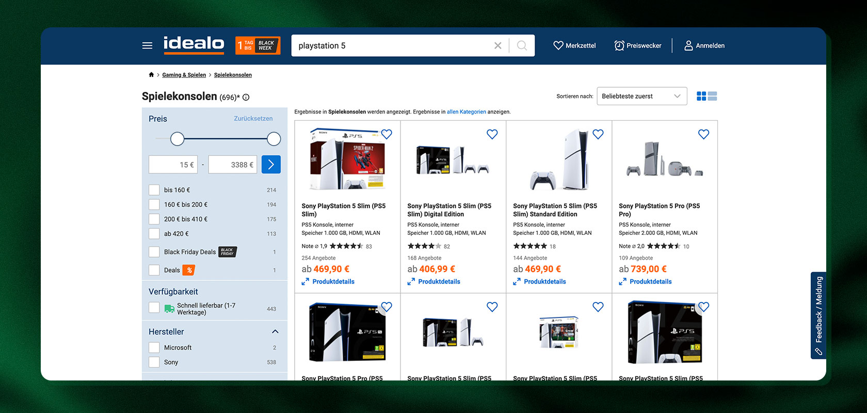Check Schnell lieferbar availability filter

(154, 308)
